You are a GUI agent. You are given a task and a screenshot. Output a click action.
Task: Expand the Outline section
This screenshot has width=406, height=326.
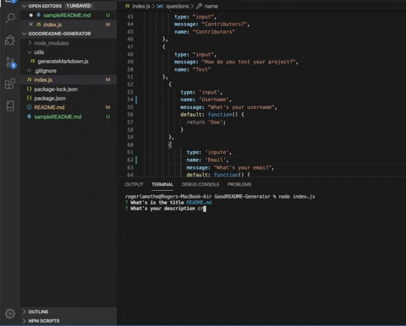point(25,312)
